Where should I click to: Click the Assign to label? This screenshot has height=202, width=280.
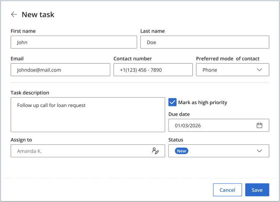(x=21, y=140)
